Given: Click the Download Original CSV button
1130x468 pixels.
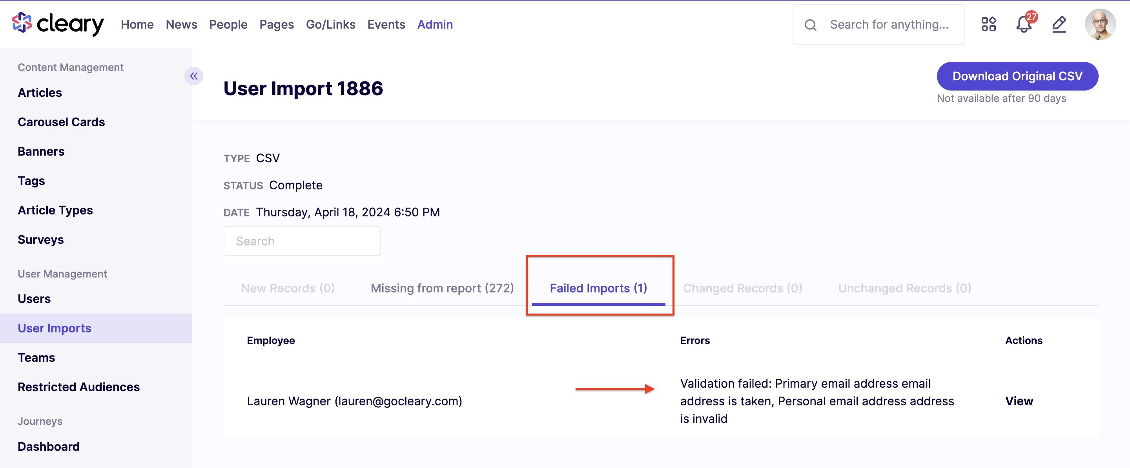Looking at the screenshot, I should pyautogui.click(x=1017, y=76).
